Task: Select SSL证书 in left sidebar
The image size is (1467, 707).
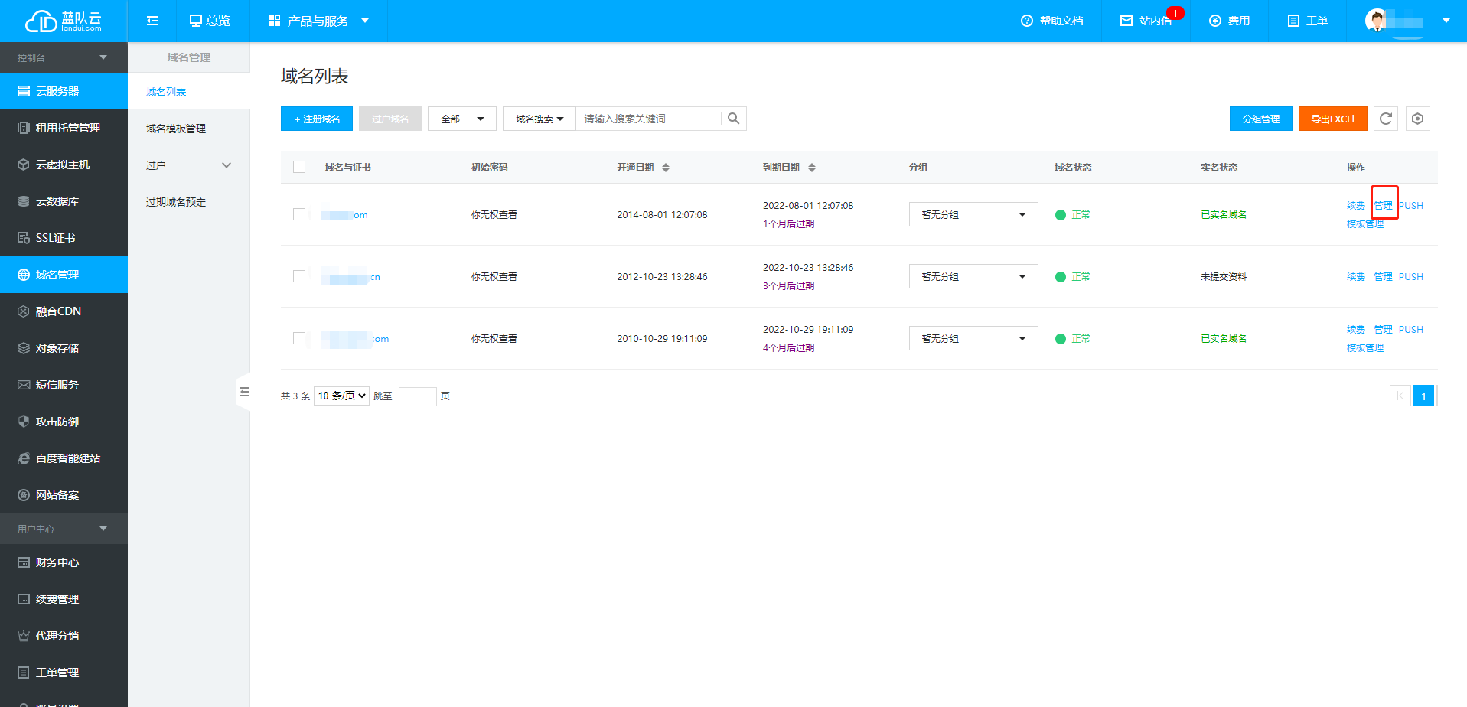Action: (x=55, y=238)
